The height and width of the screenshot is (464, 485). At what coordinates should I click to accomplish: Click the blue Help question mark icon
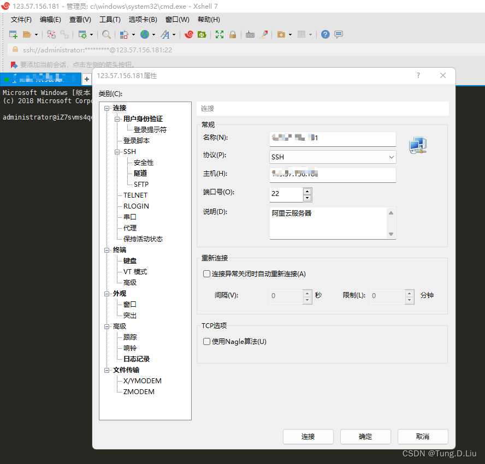click(326, 34)
